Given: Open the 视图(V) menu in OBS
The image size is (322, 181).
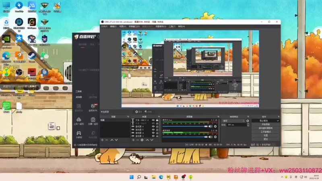Looking at the screenshot, I should point(123,27).
